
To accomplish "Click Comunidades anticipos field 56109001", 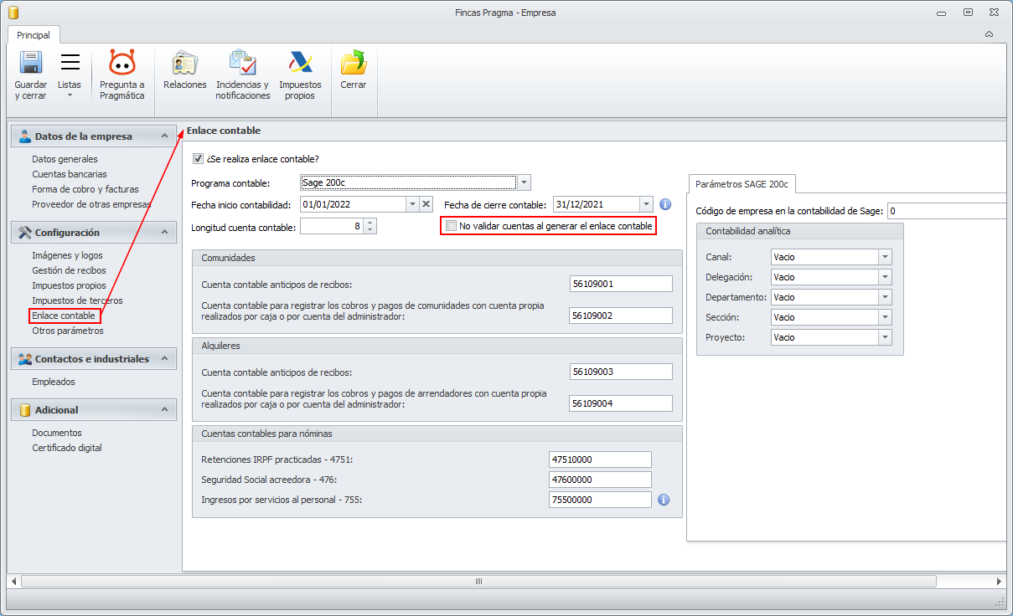I will coord(620,284).
